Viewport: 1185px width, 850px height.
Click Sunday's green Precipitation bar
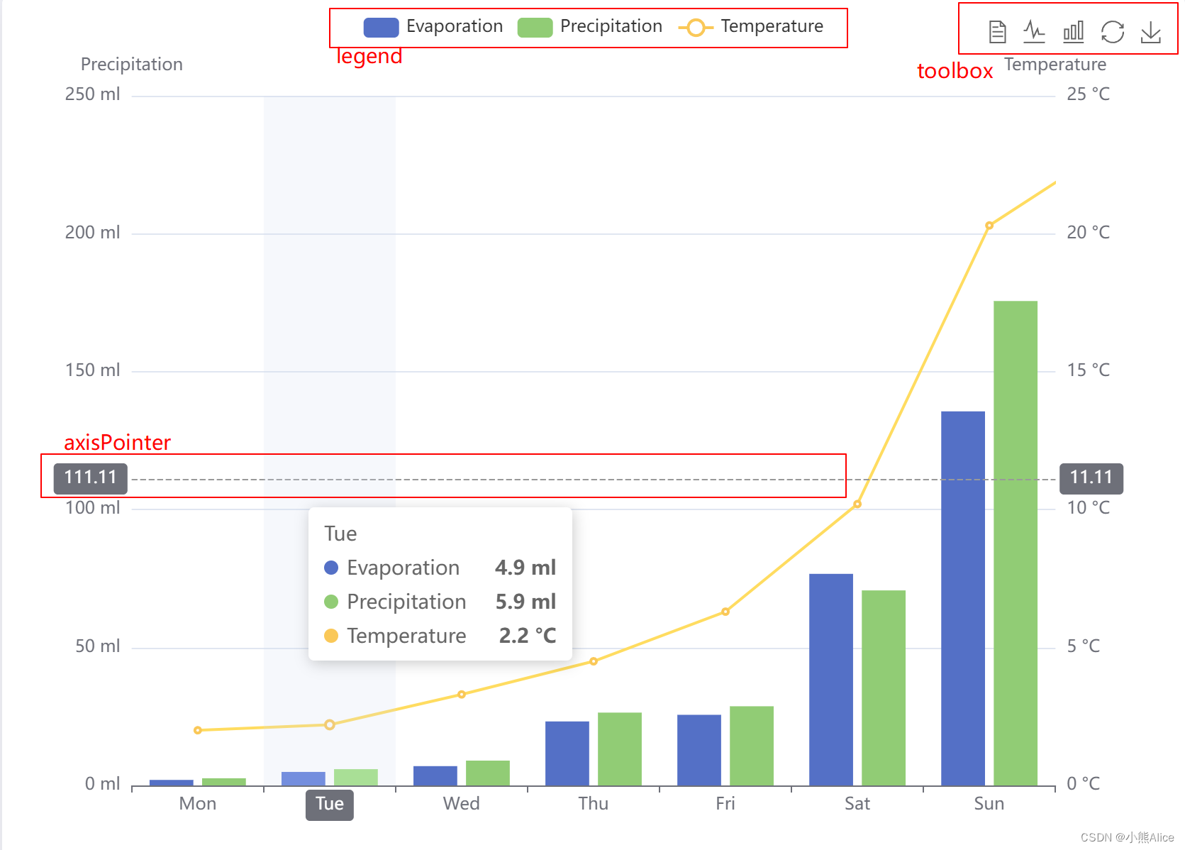(1016, 543)
